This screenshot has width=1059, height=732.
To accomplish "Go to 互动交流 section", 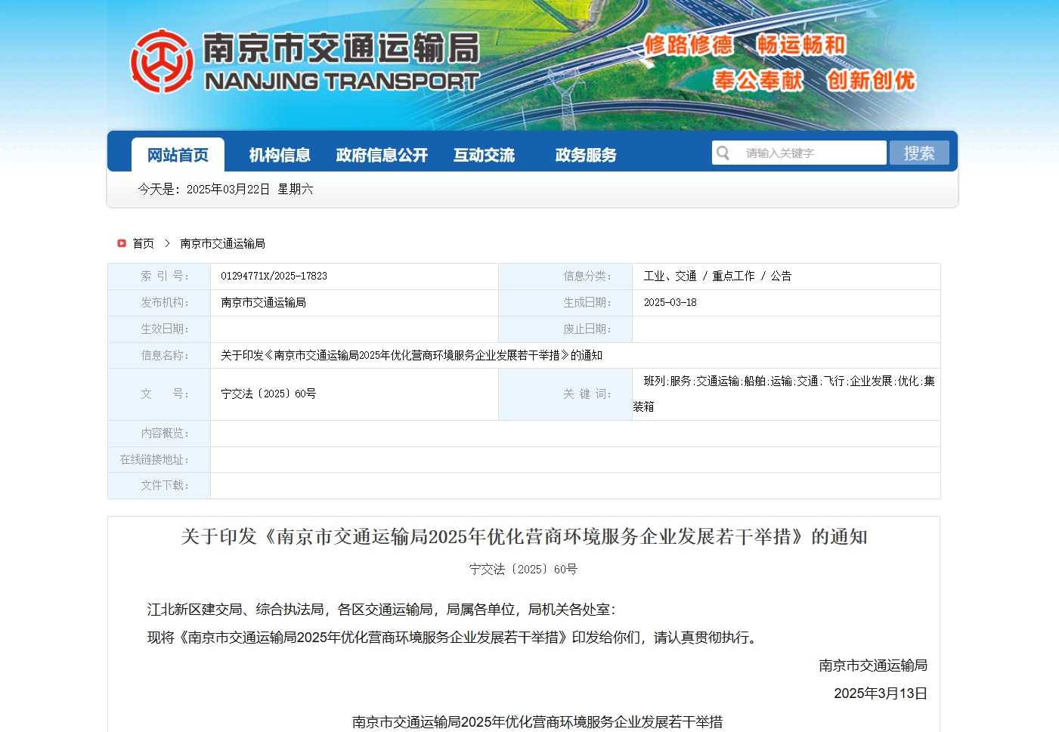I will pos(484,155).
